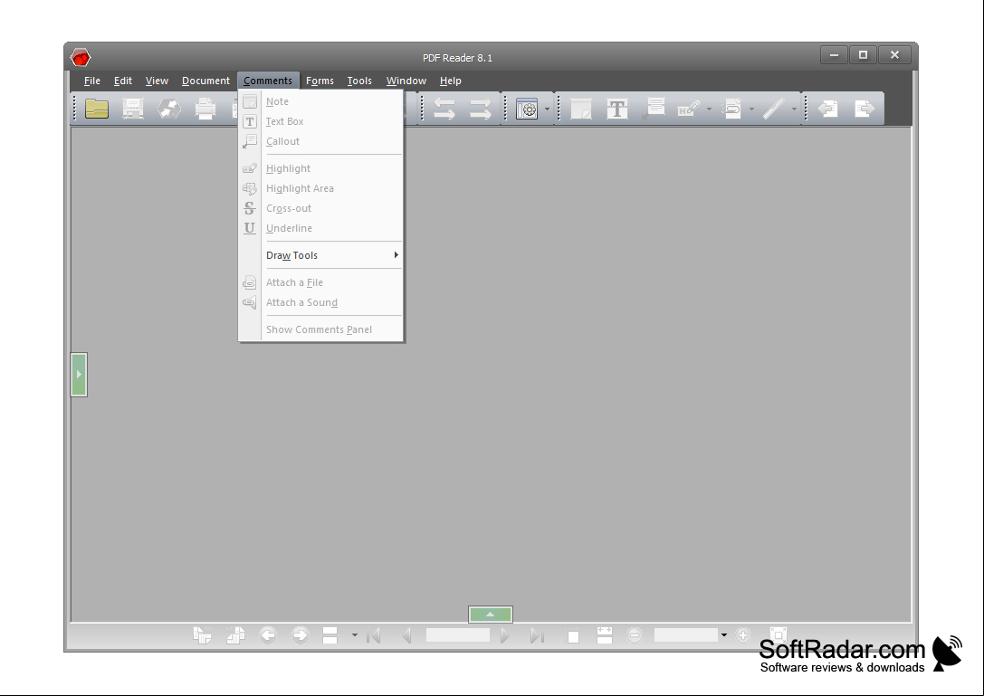Click the hexagon arrows icon beside Save
The height and width of the screenshot is (696, 984).
(x=168, y=109)
